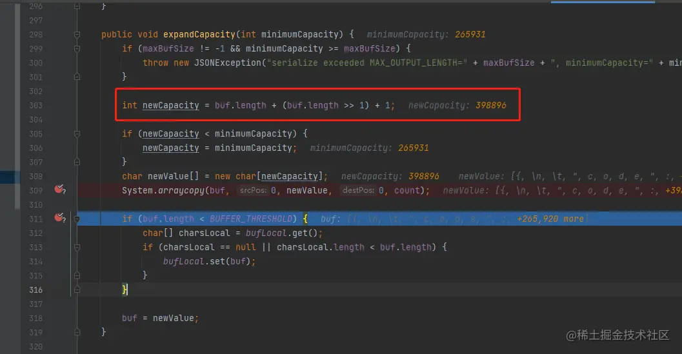Screen dimensions: 682x354
Task: Click the count argument on line 309
Action: tap(406, 190)
